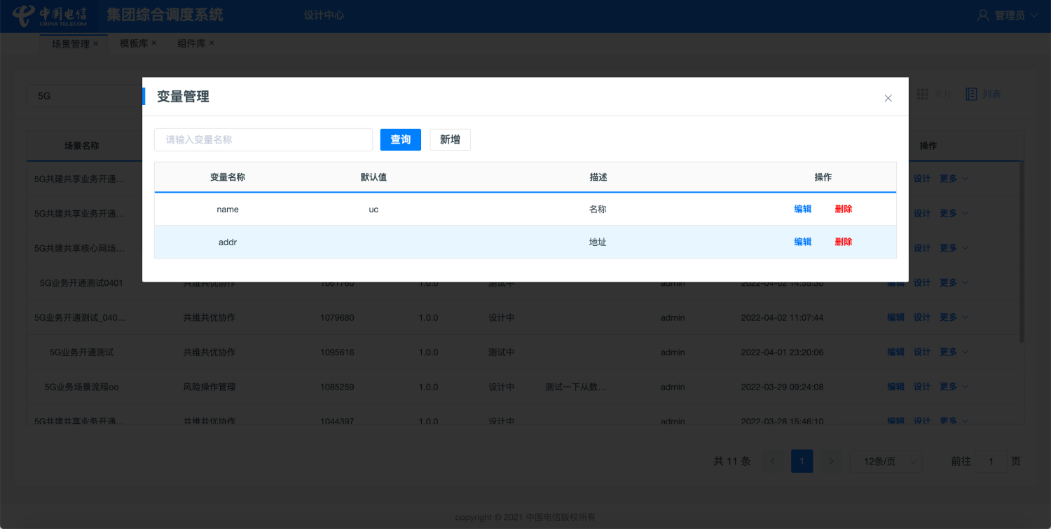Image resolution: width=1051 pixels, height=529 pixels.
Task: Close the 组件库 tab
Action: 212,43
